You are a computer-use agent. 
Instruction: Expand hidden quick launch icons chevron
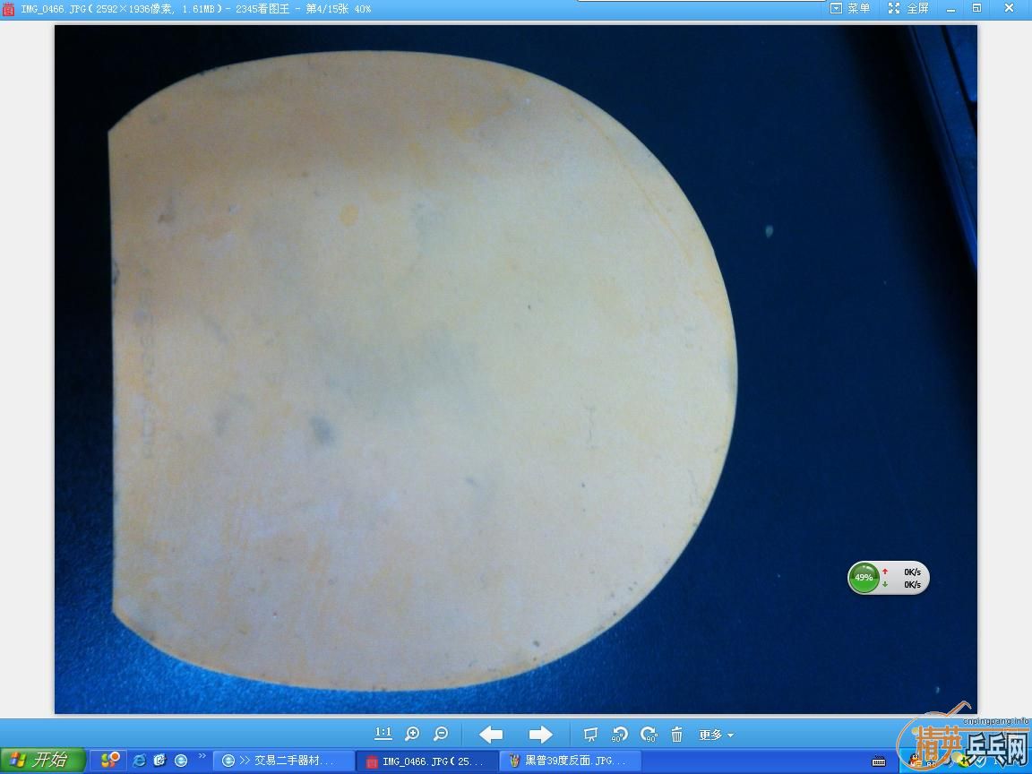pyautogui.click(x=202, y=757)
